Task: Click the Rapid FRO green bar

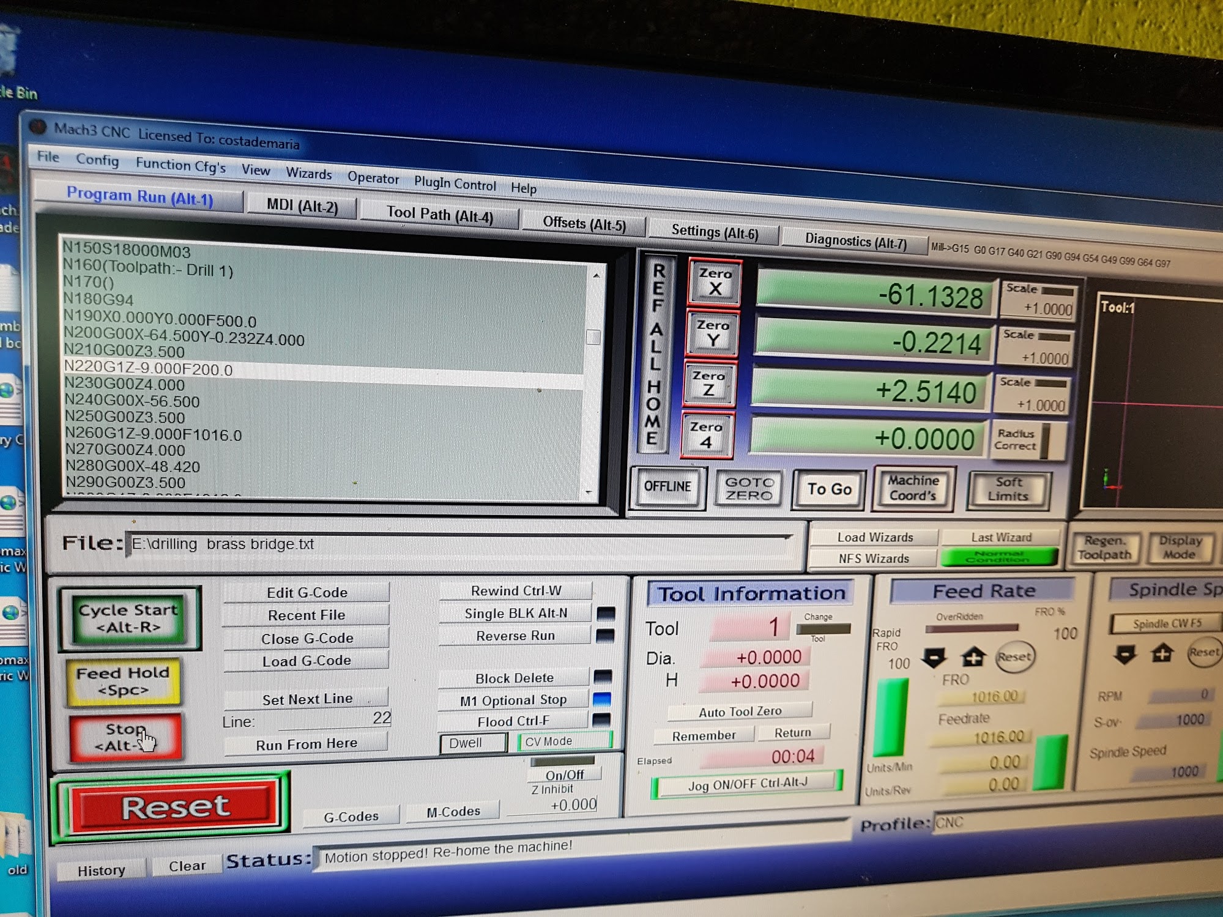Action: coord(891,718)
